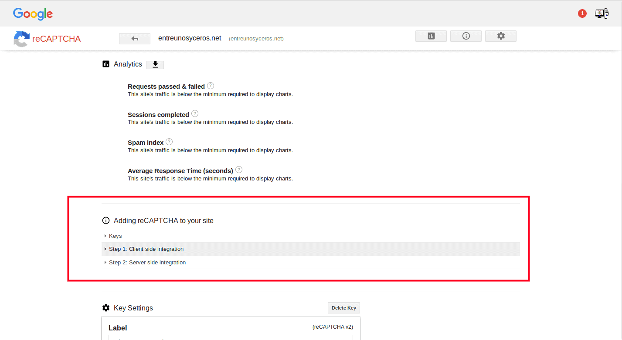Click the info circle header button
This screenshot has height=340, width=622.
[x=466, y=36]
